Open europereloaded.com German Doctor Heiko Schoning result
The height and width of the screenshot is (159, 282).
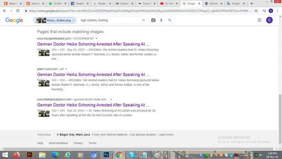(93, 44)
